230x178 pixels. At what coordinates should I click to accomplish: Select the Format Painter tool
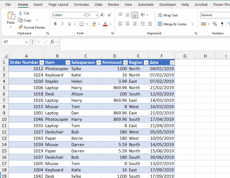point(32,27)
